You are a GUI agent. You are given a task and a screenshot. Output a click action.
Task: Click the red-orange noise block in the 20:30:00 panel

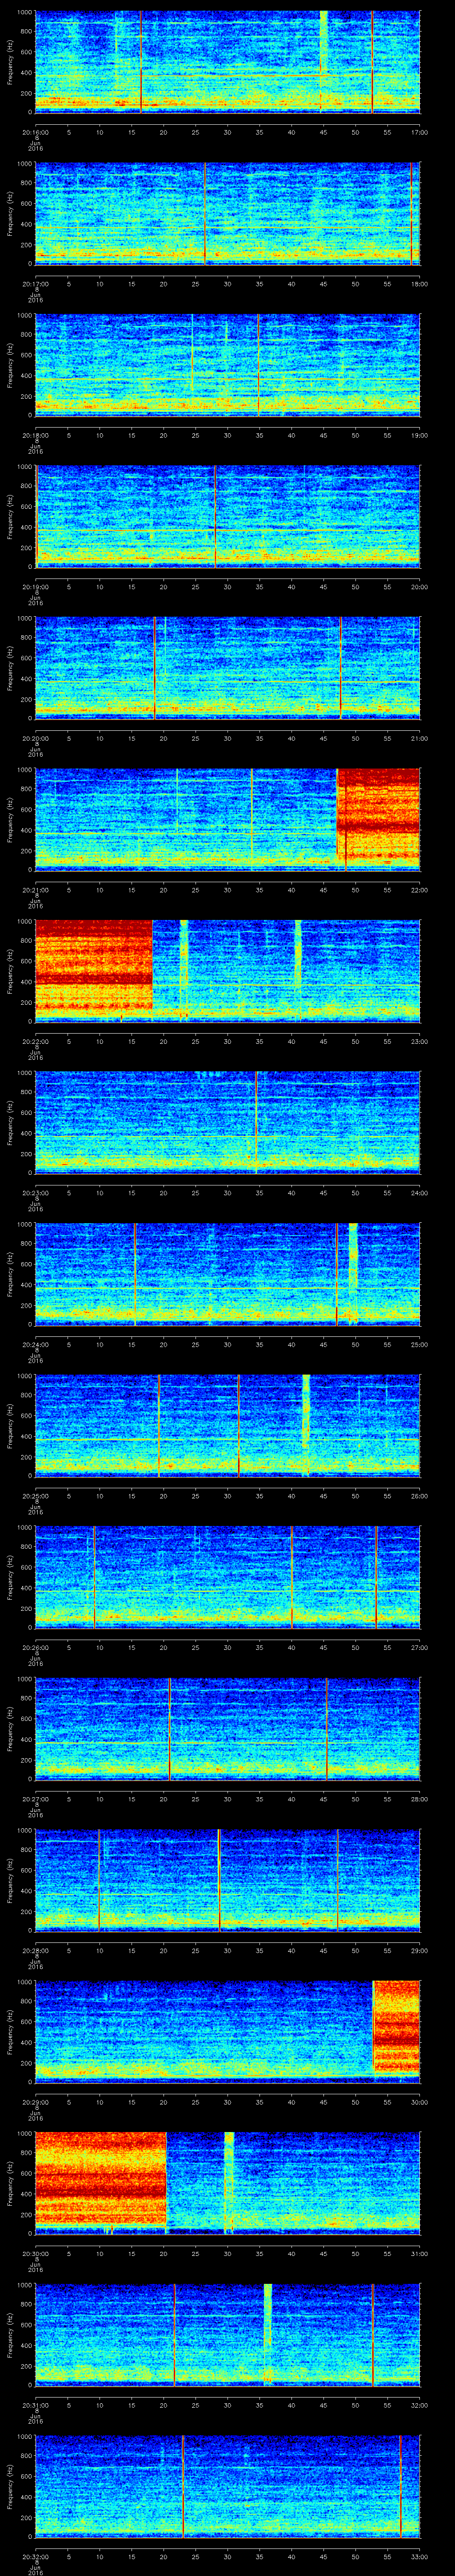click(100, 2179)
